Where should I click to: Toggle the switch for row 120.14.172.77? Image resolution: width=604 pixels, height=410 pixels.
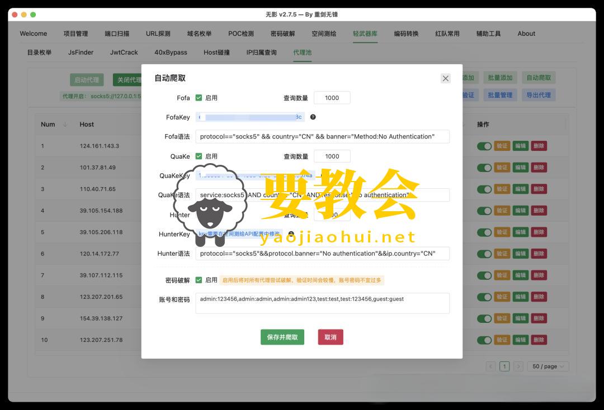[x=484, y=254]
